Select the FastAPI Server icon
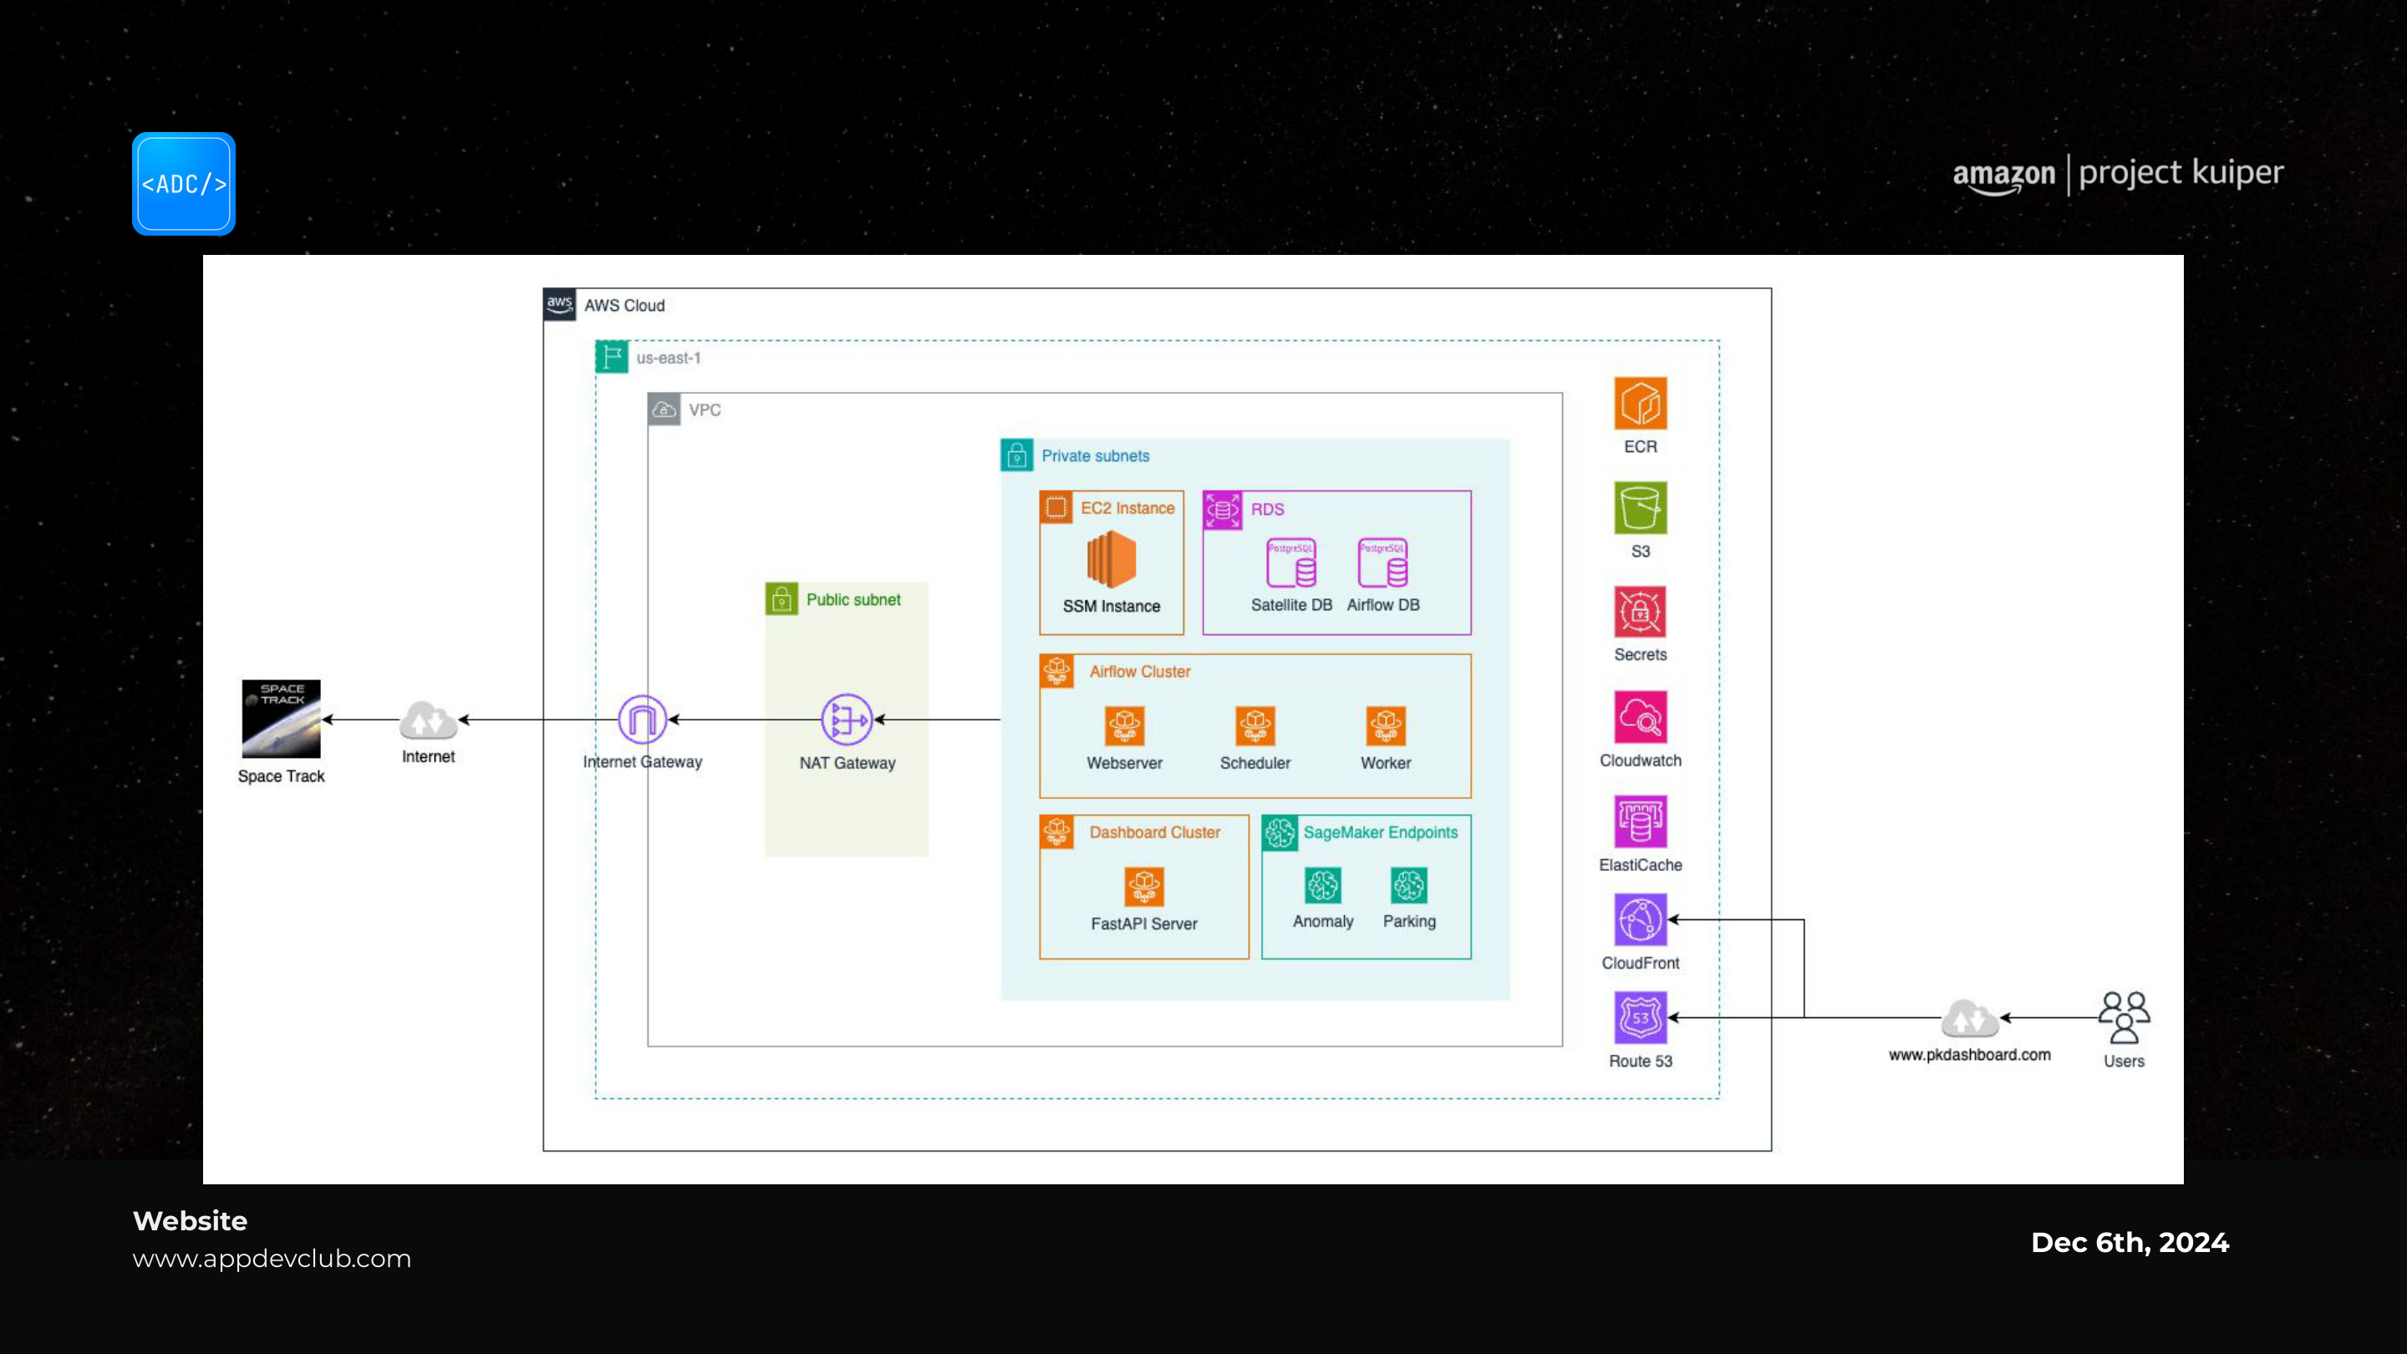The image size is (2407, 1354). click(x=1143, y=887)
